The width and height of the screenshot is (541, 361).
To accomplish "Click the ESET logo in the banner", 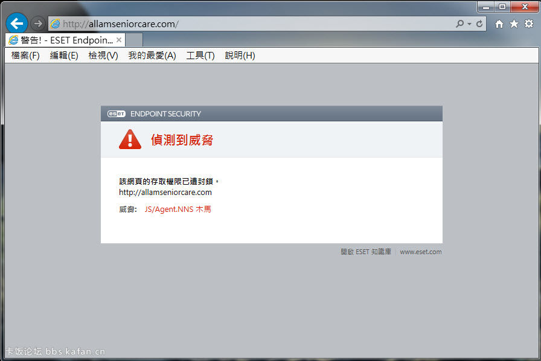I will coord(117,114).
